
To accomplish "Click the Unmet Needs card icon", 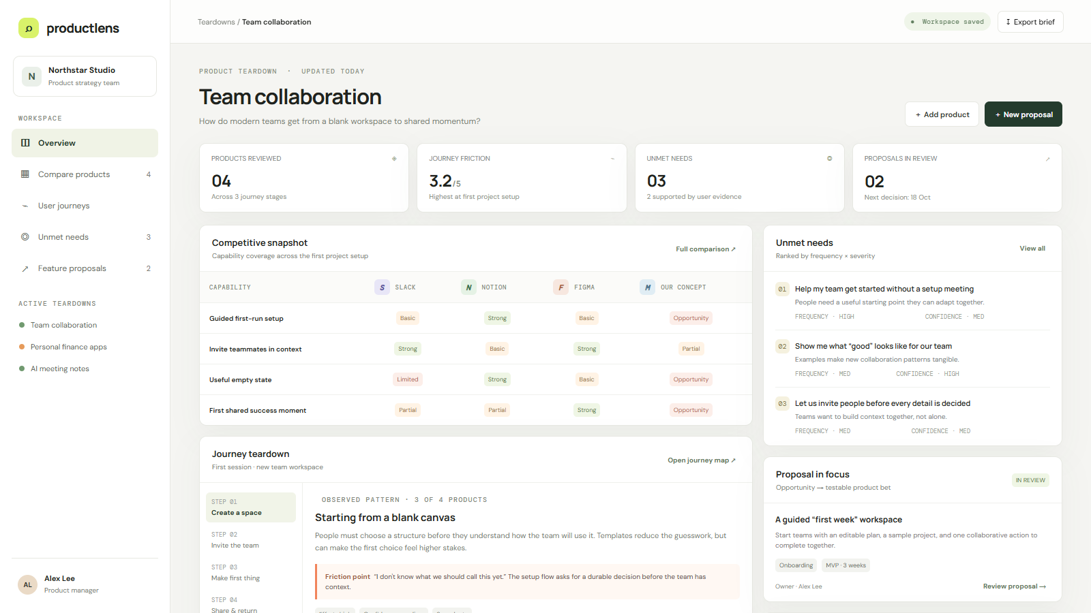I will pos(830,159).
